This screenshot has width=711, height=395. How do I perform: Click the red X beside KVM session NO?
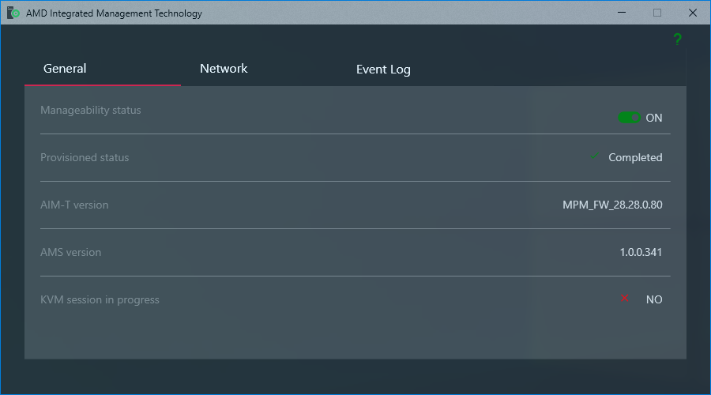(624, 298)
